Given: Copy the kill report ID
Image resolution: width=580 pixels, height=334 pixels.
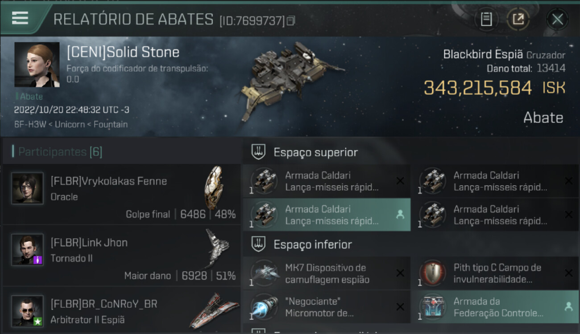Looking at the screenshot, I should (291, 20).
